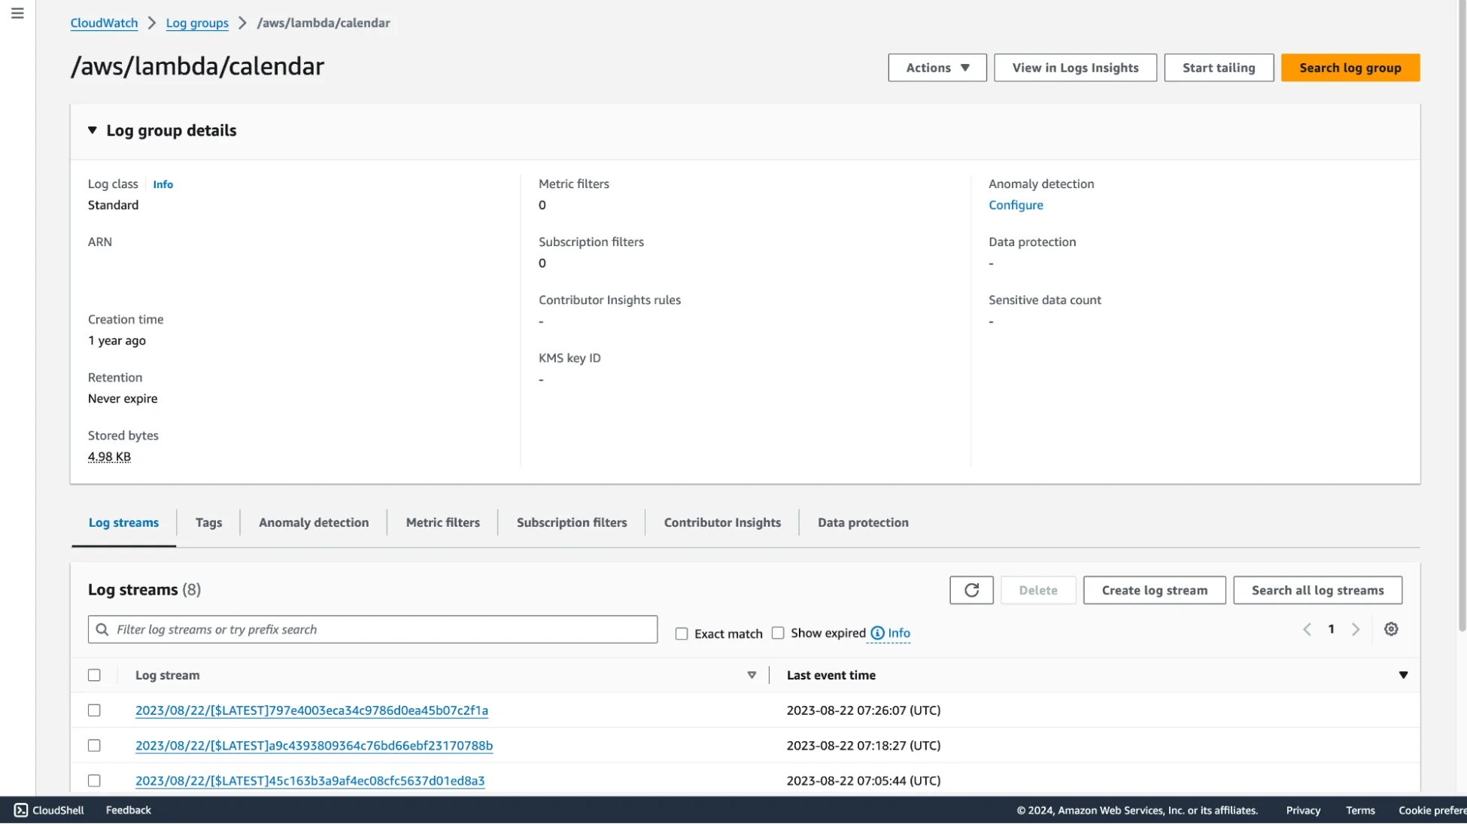
Task: Open log stream ending d01ed8a3
Action: (x=310, y=781)
